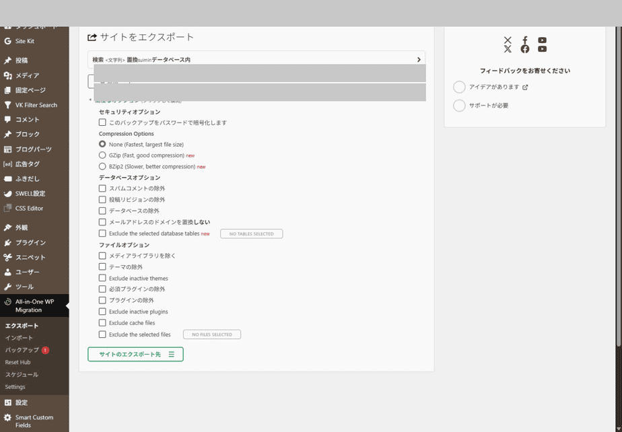Expand the 検索 置換 panel chevron
Screen dimensions: 622x432
pos(419,59)
